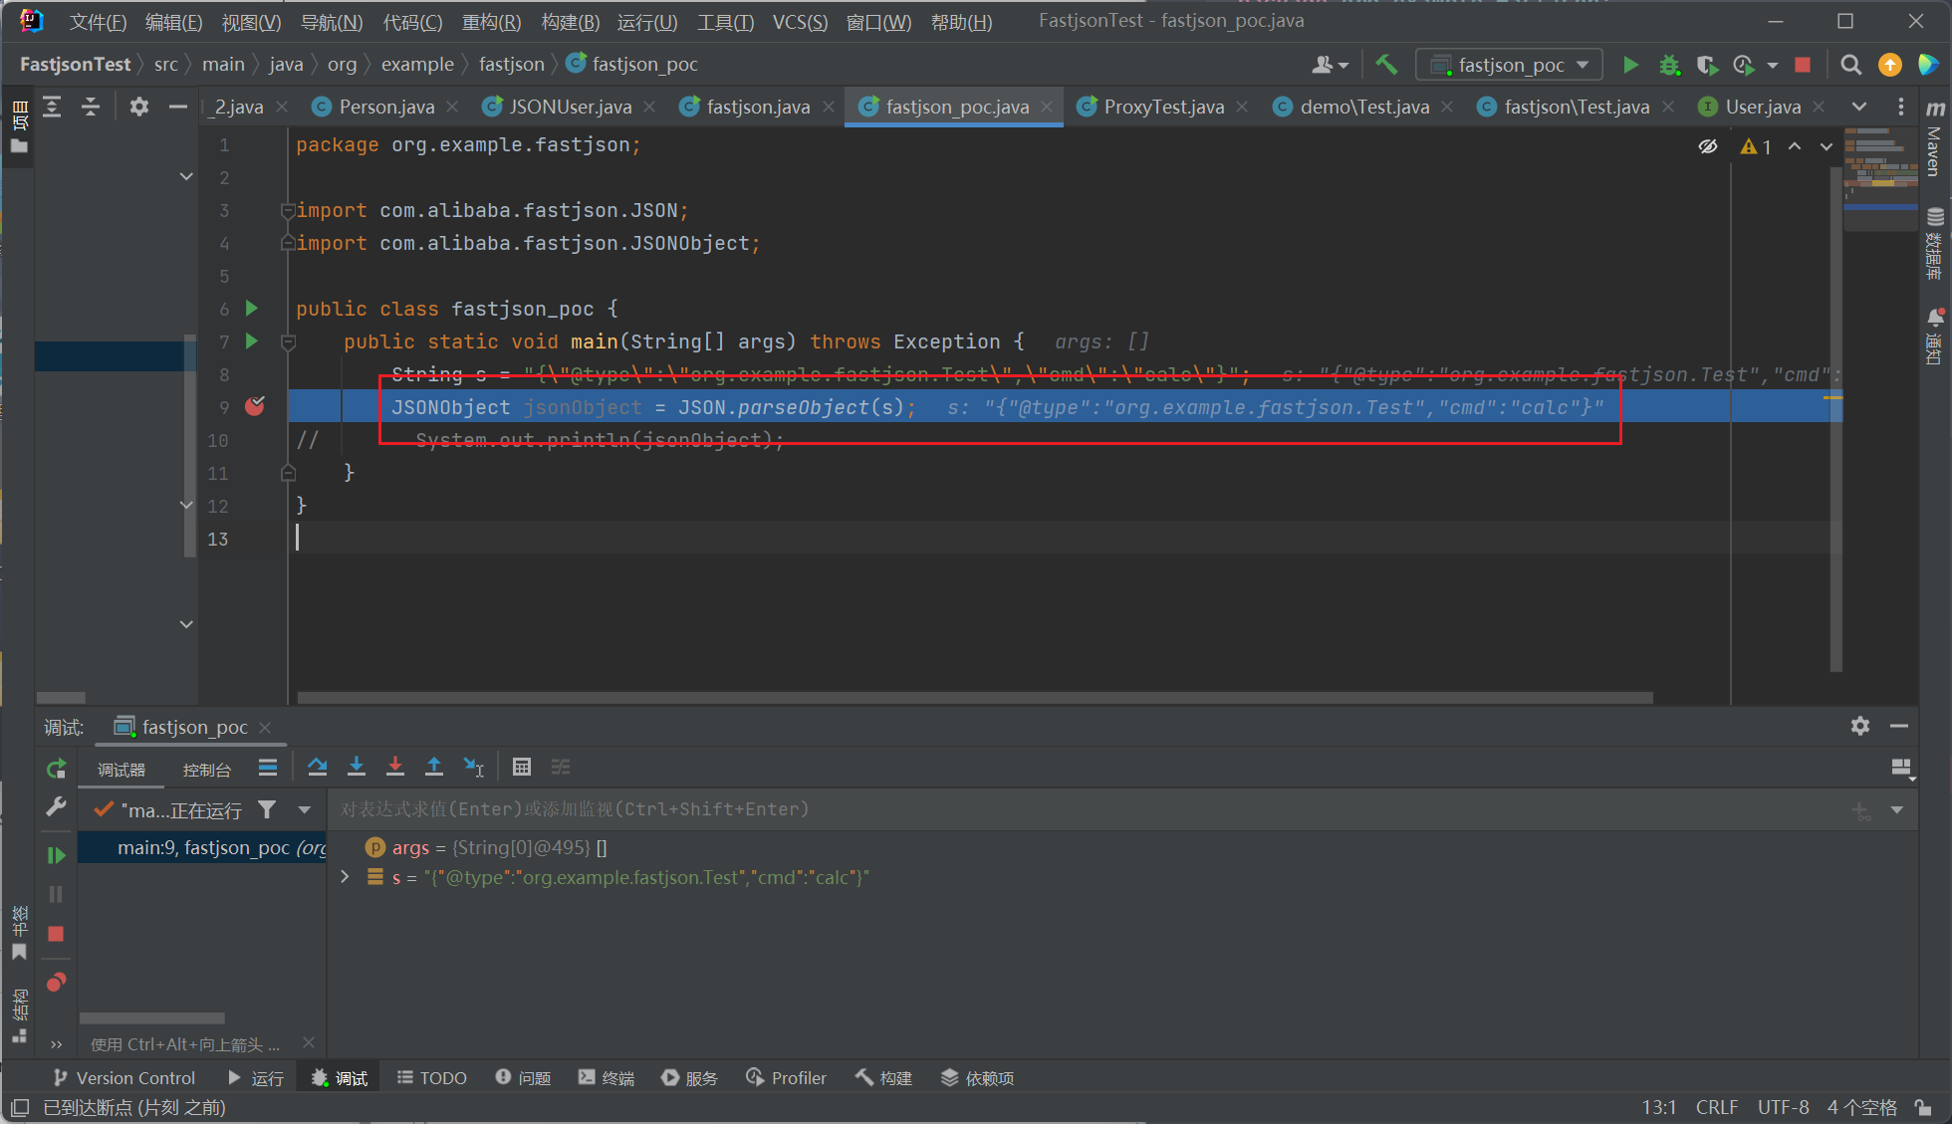Toggle the breakpoint on line 9
The width and height of the screenshot is (1952, 1124).
pyautogui.click(x=255, y=406)
